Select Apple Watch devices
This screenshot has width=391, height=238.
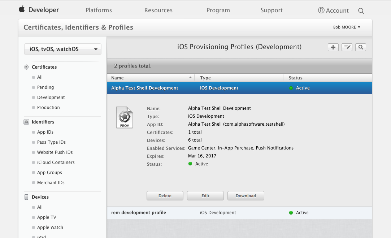[x=50, y=227]
